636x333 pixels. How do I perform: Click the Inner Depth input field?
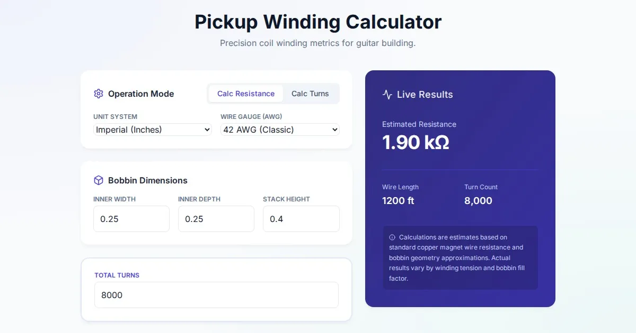[x=216, y=219]
